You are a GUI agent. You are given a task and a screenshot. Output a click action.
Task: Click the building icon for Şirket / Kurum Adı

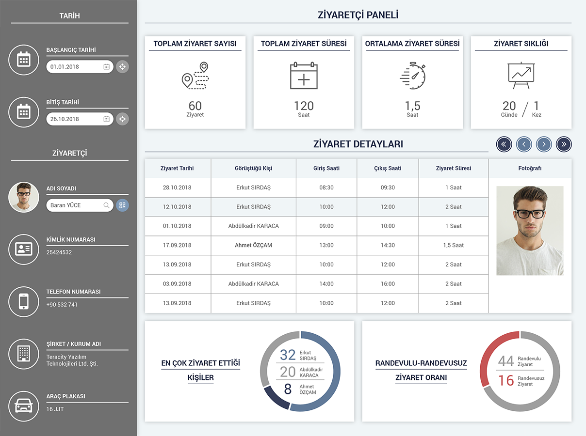(x=24, y=354)
